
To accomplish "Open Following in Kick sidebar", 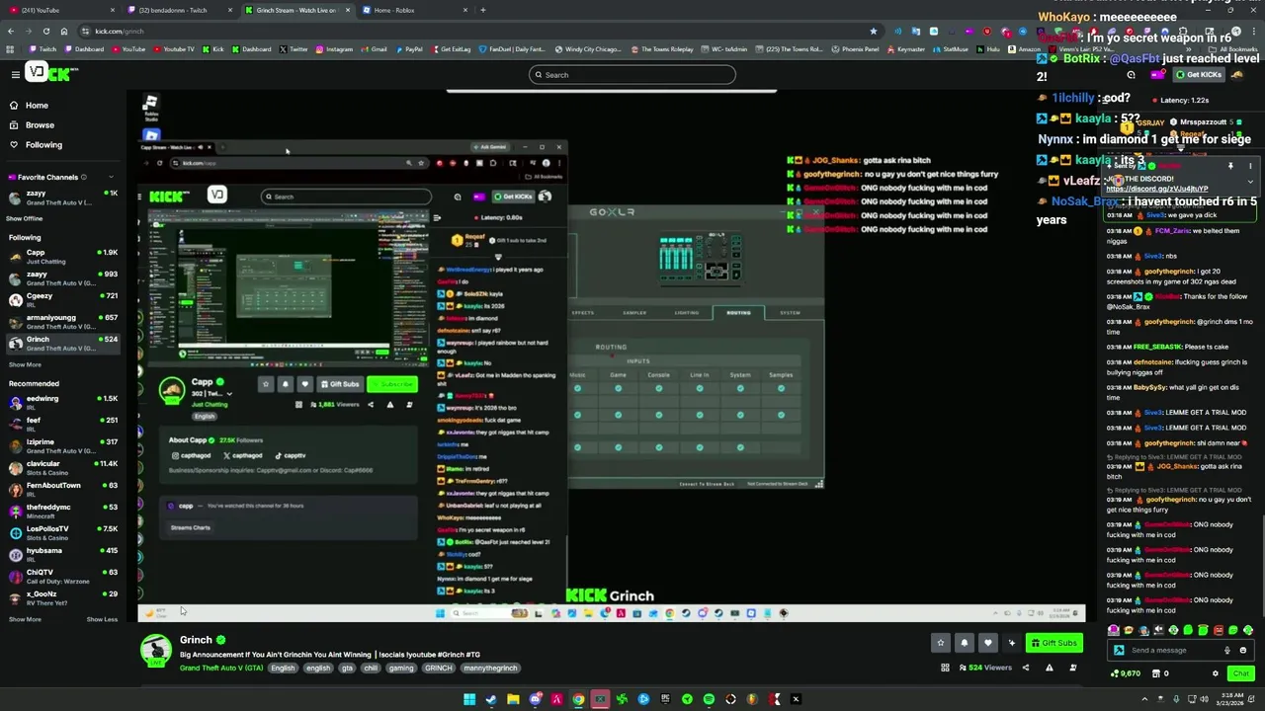I will tap(36, 144).
